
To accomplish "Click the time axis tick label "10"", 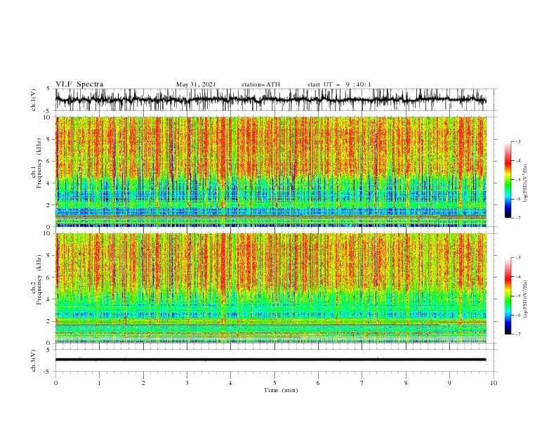I will (x=494, y=383).
